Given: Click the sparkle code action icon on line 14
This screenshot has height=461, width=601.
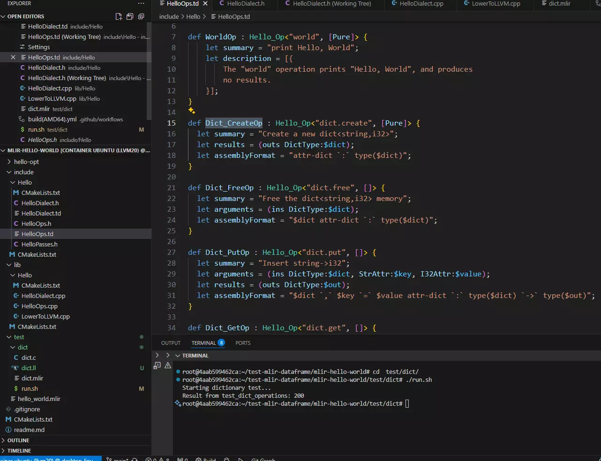Looking at the screenshot, I should (192, 111).
